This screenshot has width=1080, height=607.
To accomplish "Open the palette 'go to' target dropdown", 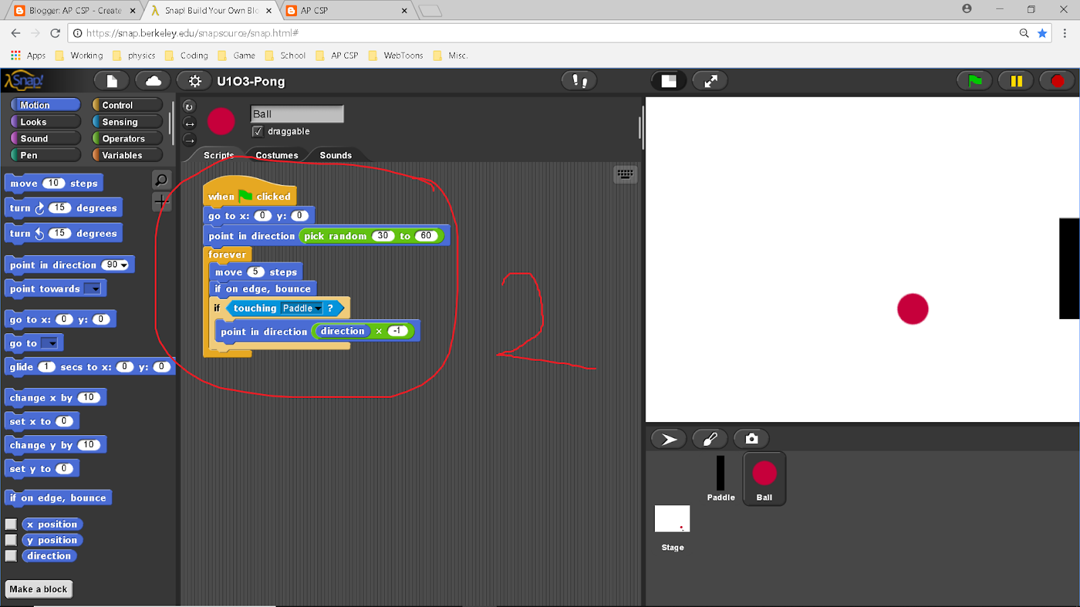I will pos(52,343).
